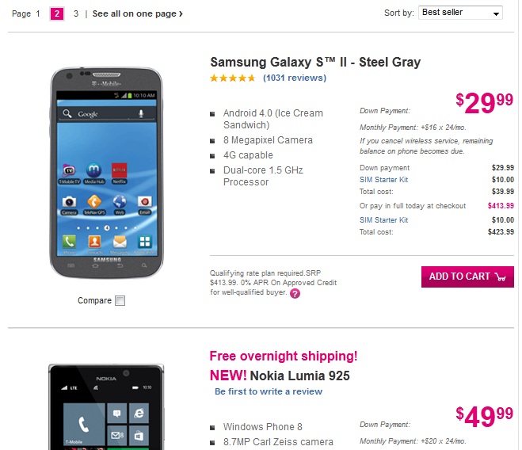Screen dimensions: 522x450
Task: Open the 1031 reviews link
Action: click(x=294, y=78)
